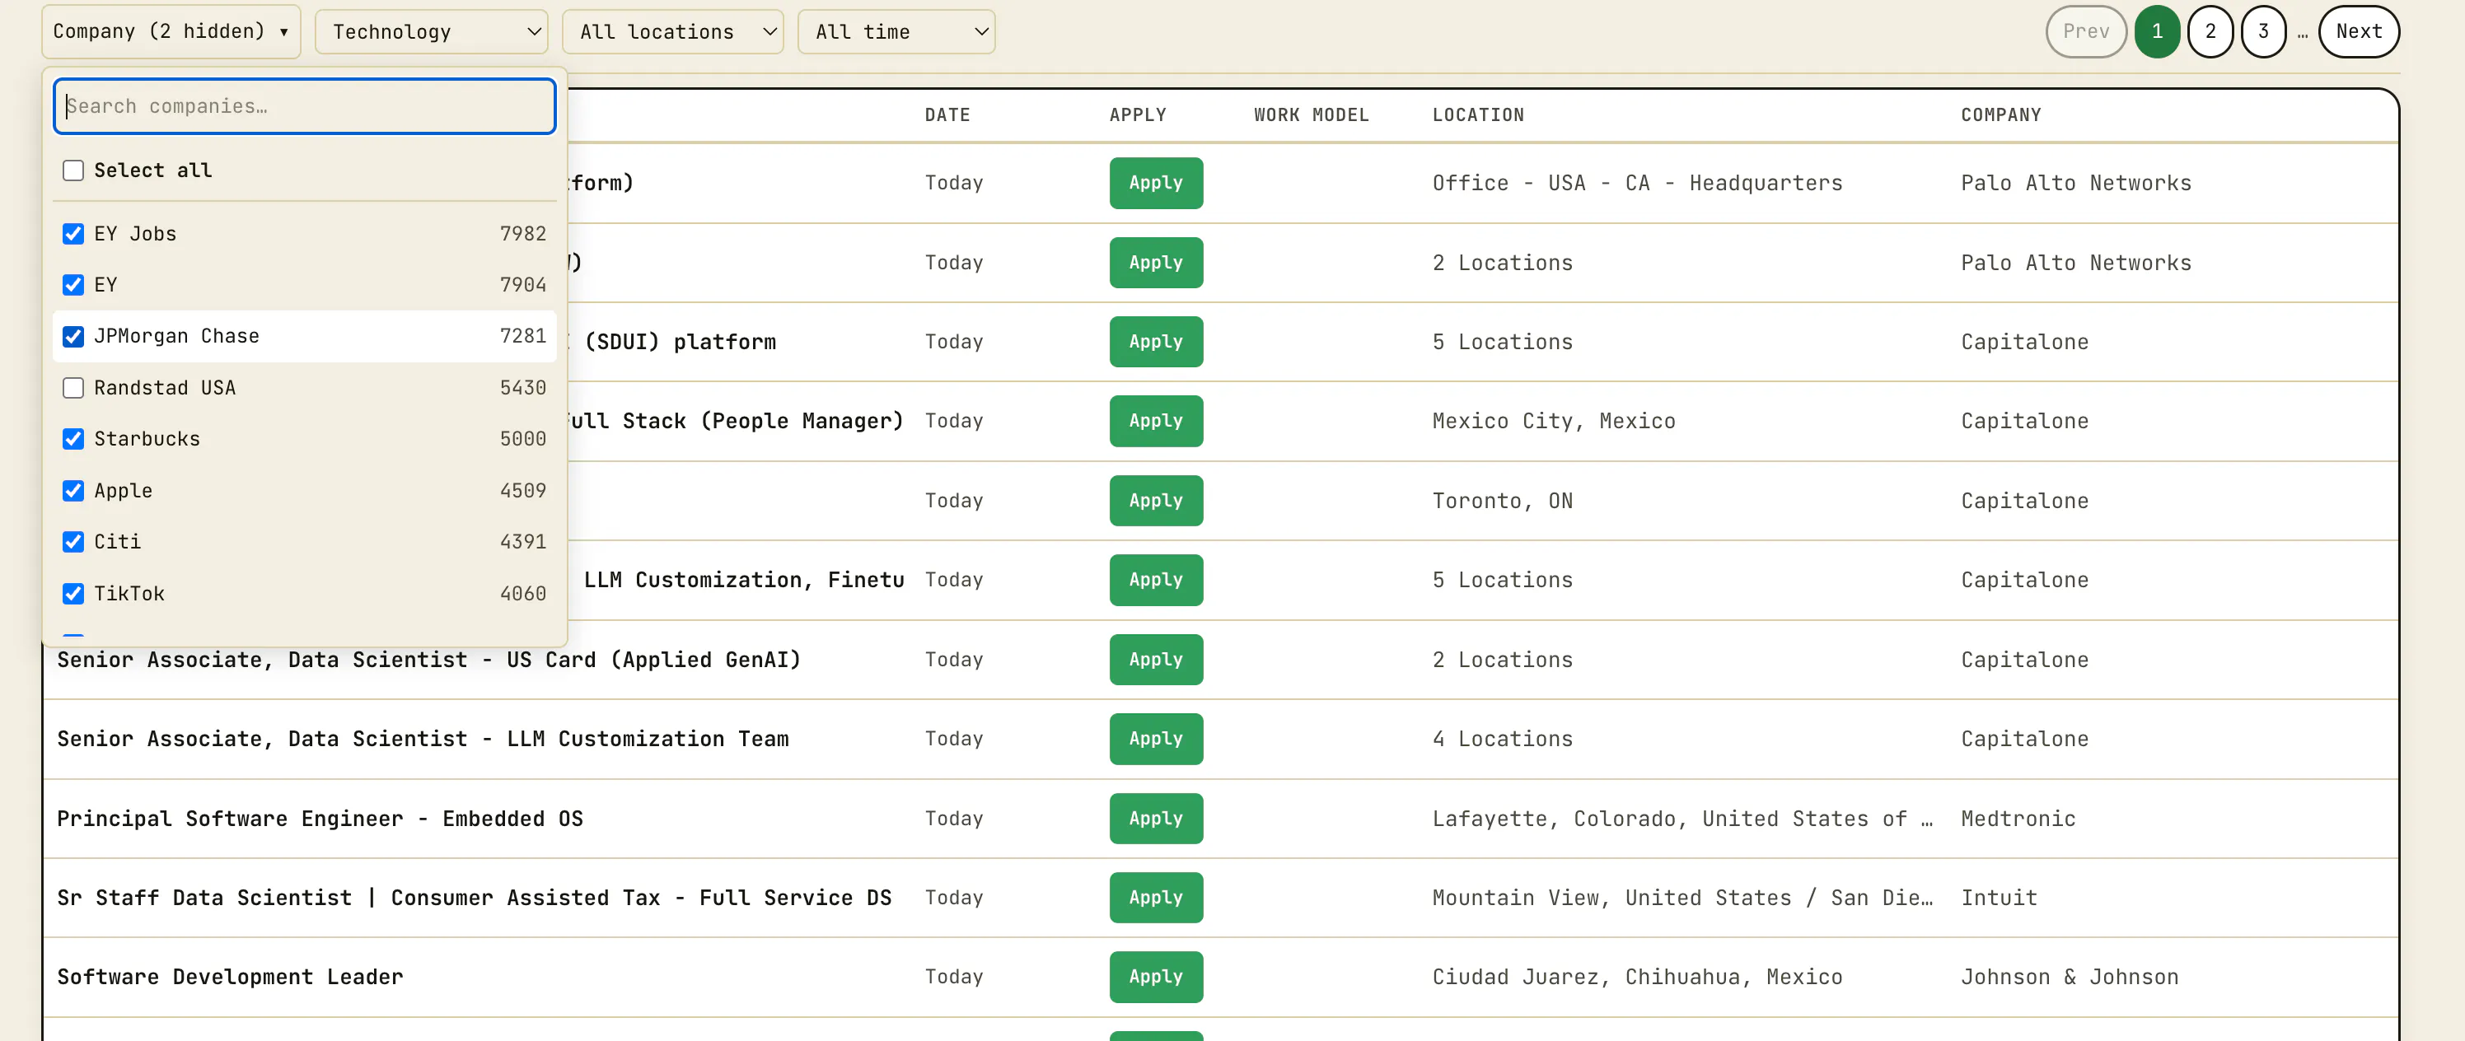The image size is (2465, 1041).
Task: Click the Mountain View, United States location
Action: [x=1682, y=899]
